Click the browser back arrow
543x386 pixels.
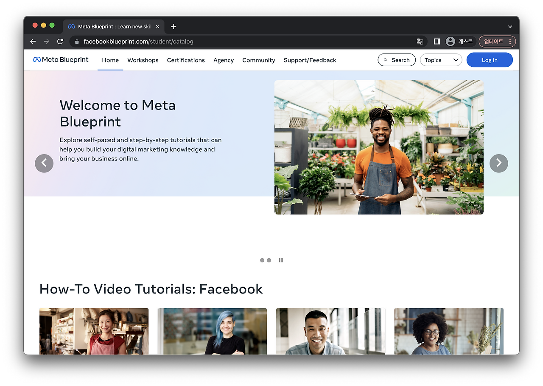point(33,41)
